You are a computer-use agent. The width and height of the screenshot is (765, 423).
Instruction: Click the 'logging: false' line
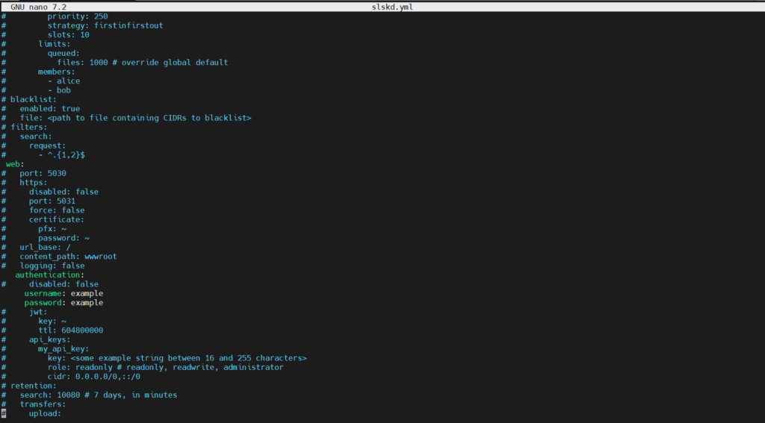pos(52,266)
